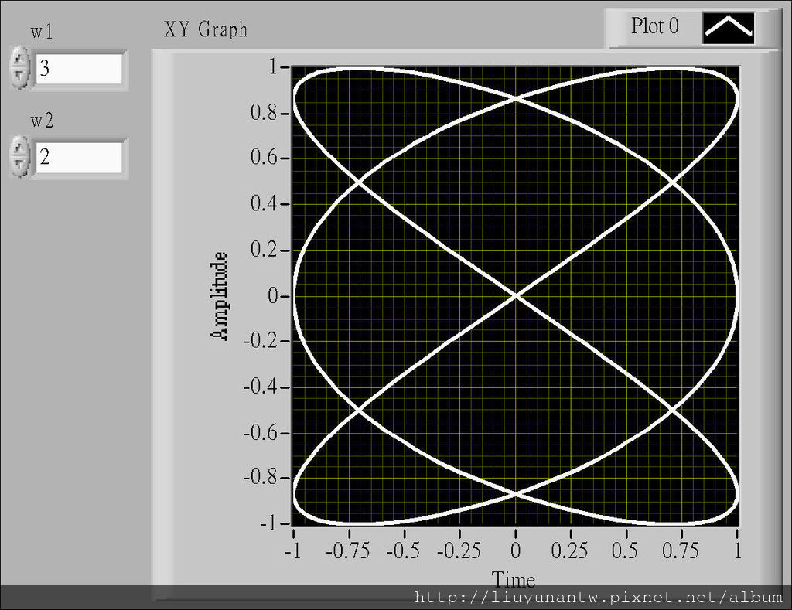Viewport: 792px width, 610px height.
Task: Click the w1 numeric field showing 3
Action: [78, 69]
